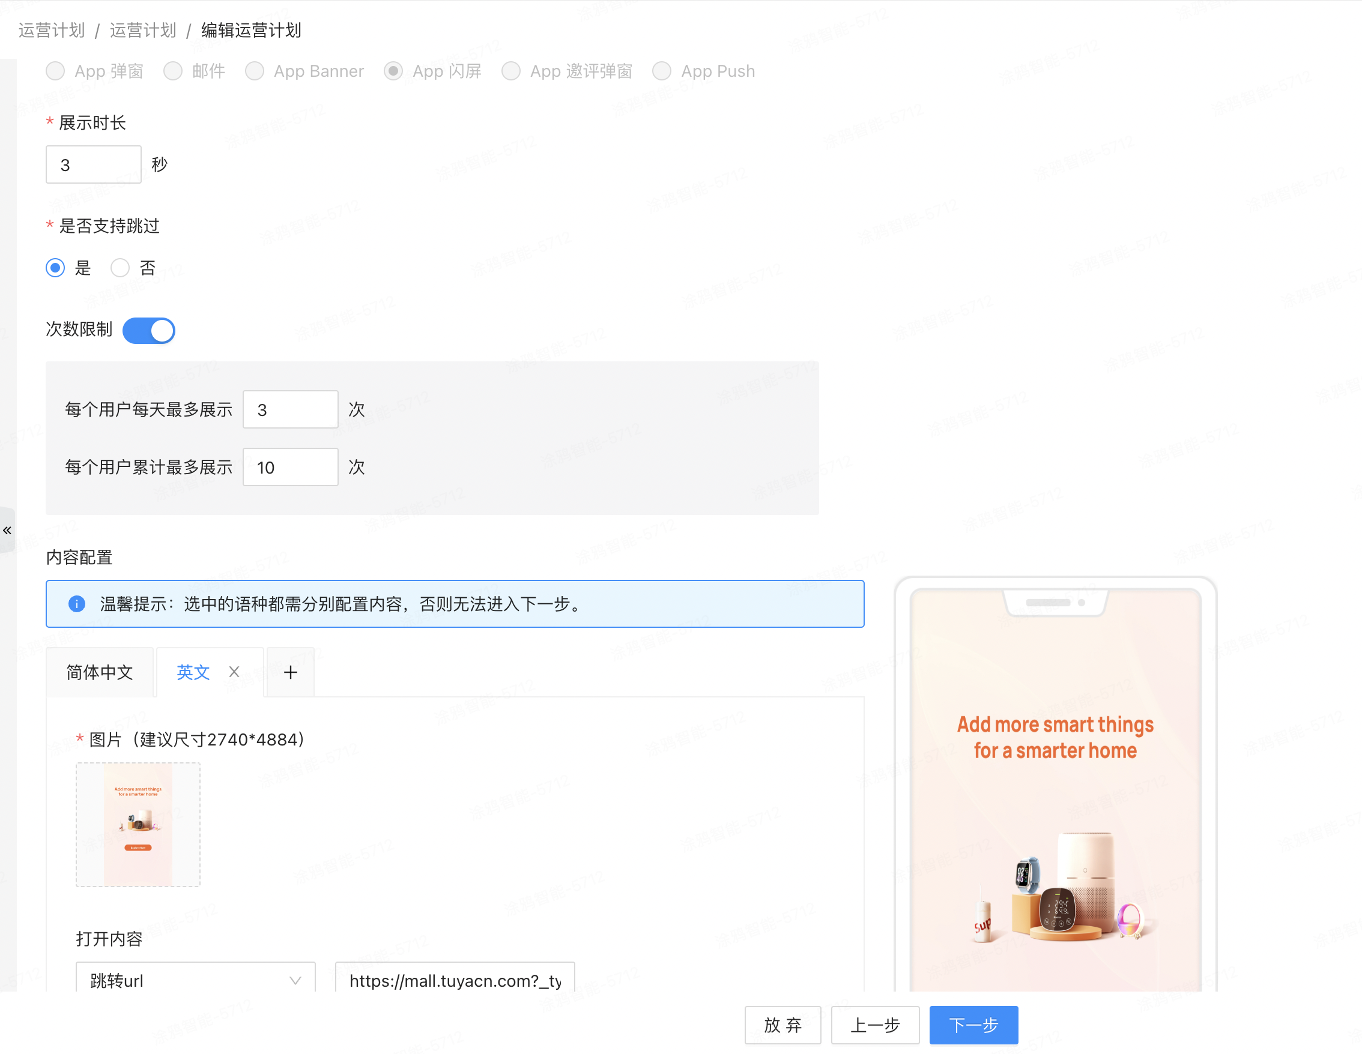Click the 放弃 discard button
Screen dimensions: 1362x1054
(x=782, y=1023)
